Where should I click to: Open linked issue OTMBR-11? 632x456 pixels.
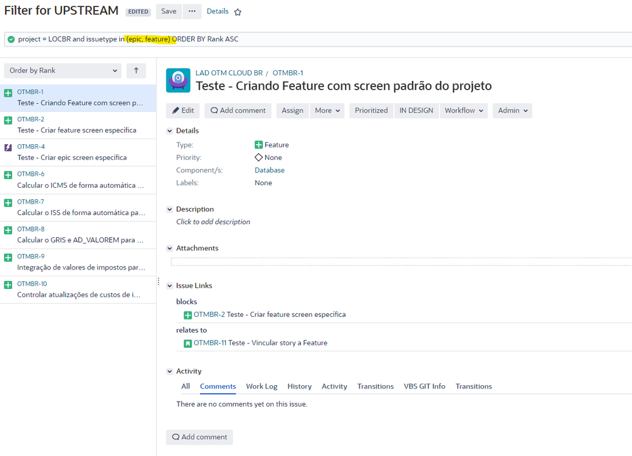214,343
